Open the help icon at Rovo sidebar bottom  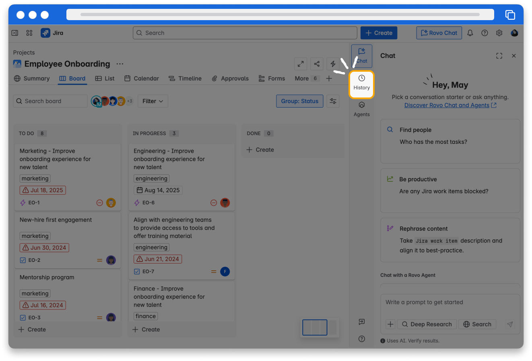tap(361, 339)
